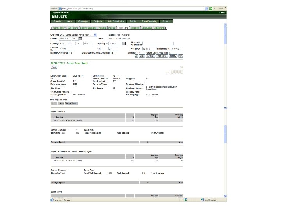This screenshot has width=281, height=211.
Task: Select the RESULTS Forest Cover Detail heading
Action: pos(69,63)
